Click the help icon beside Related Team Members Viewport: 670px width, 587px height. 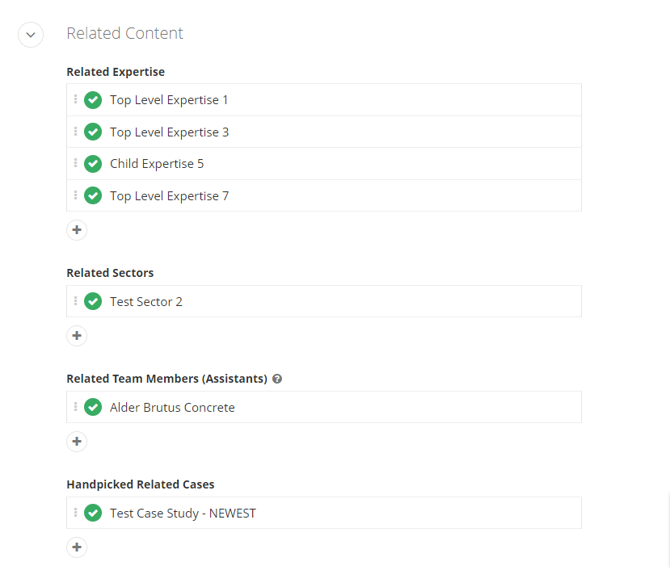(x=277, y=379)
